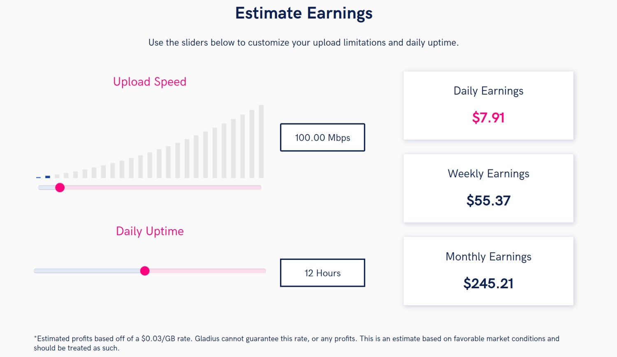
Task: Click the Daily Earnings card title
Action: tap(488, 91)
